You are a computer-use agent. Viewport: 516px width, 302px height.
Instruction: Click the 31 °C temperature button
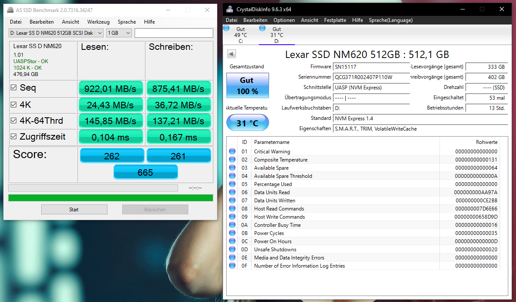[x=247, y=123]
